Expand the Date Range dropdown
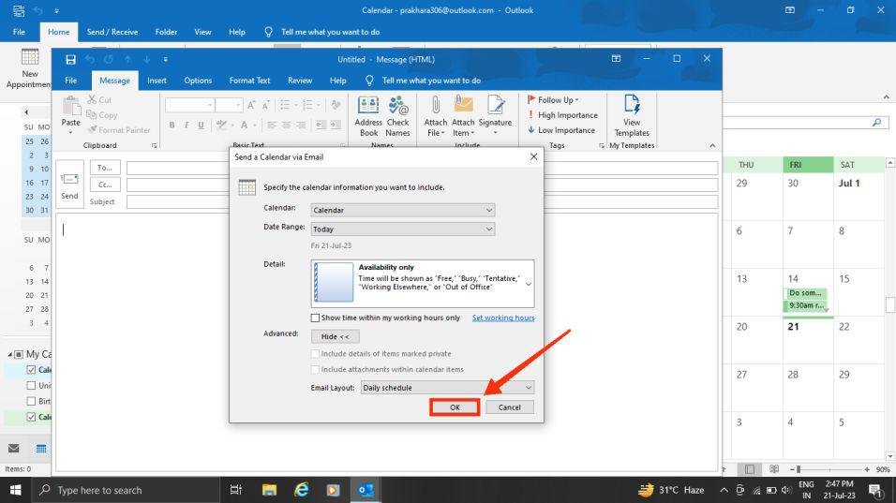This screenshot has width=896, height=503. (x=403, y=229)
